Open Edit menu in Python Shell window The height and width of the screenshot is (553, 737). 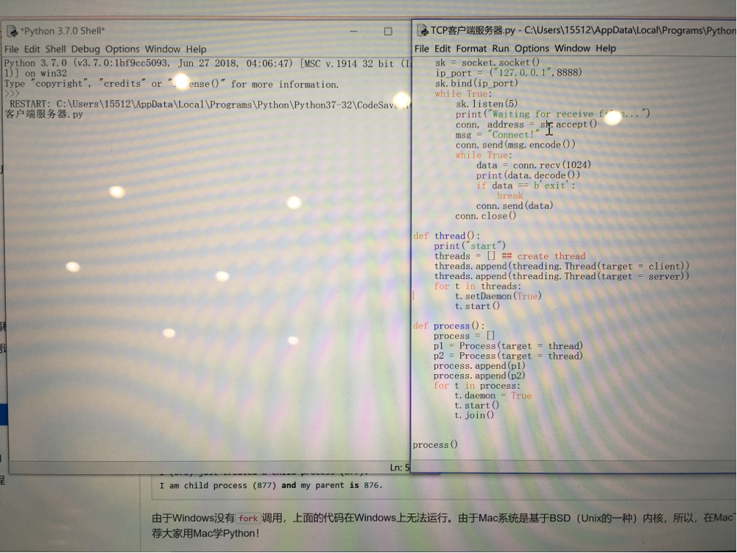[x=32, y=49]
